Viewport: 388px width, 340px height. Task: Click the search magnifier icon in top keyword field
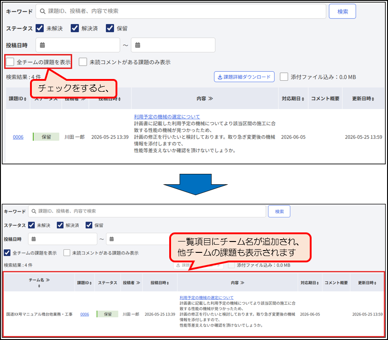[43, 11]
